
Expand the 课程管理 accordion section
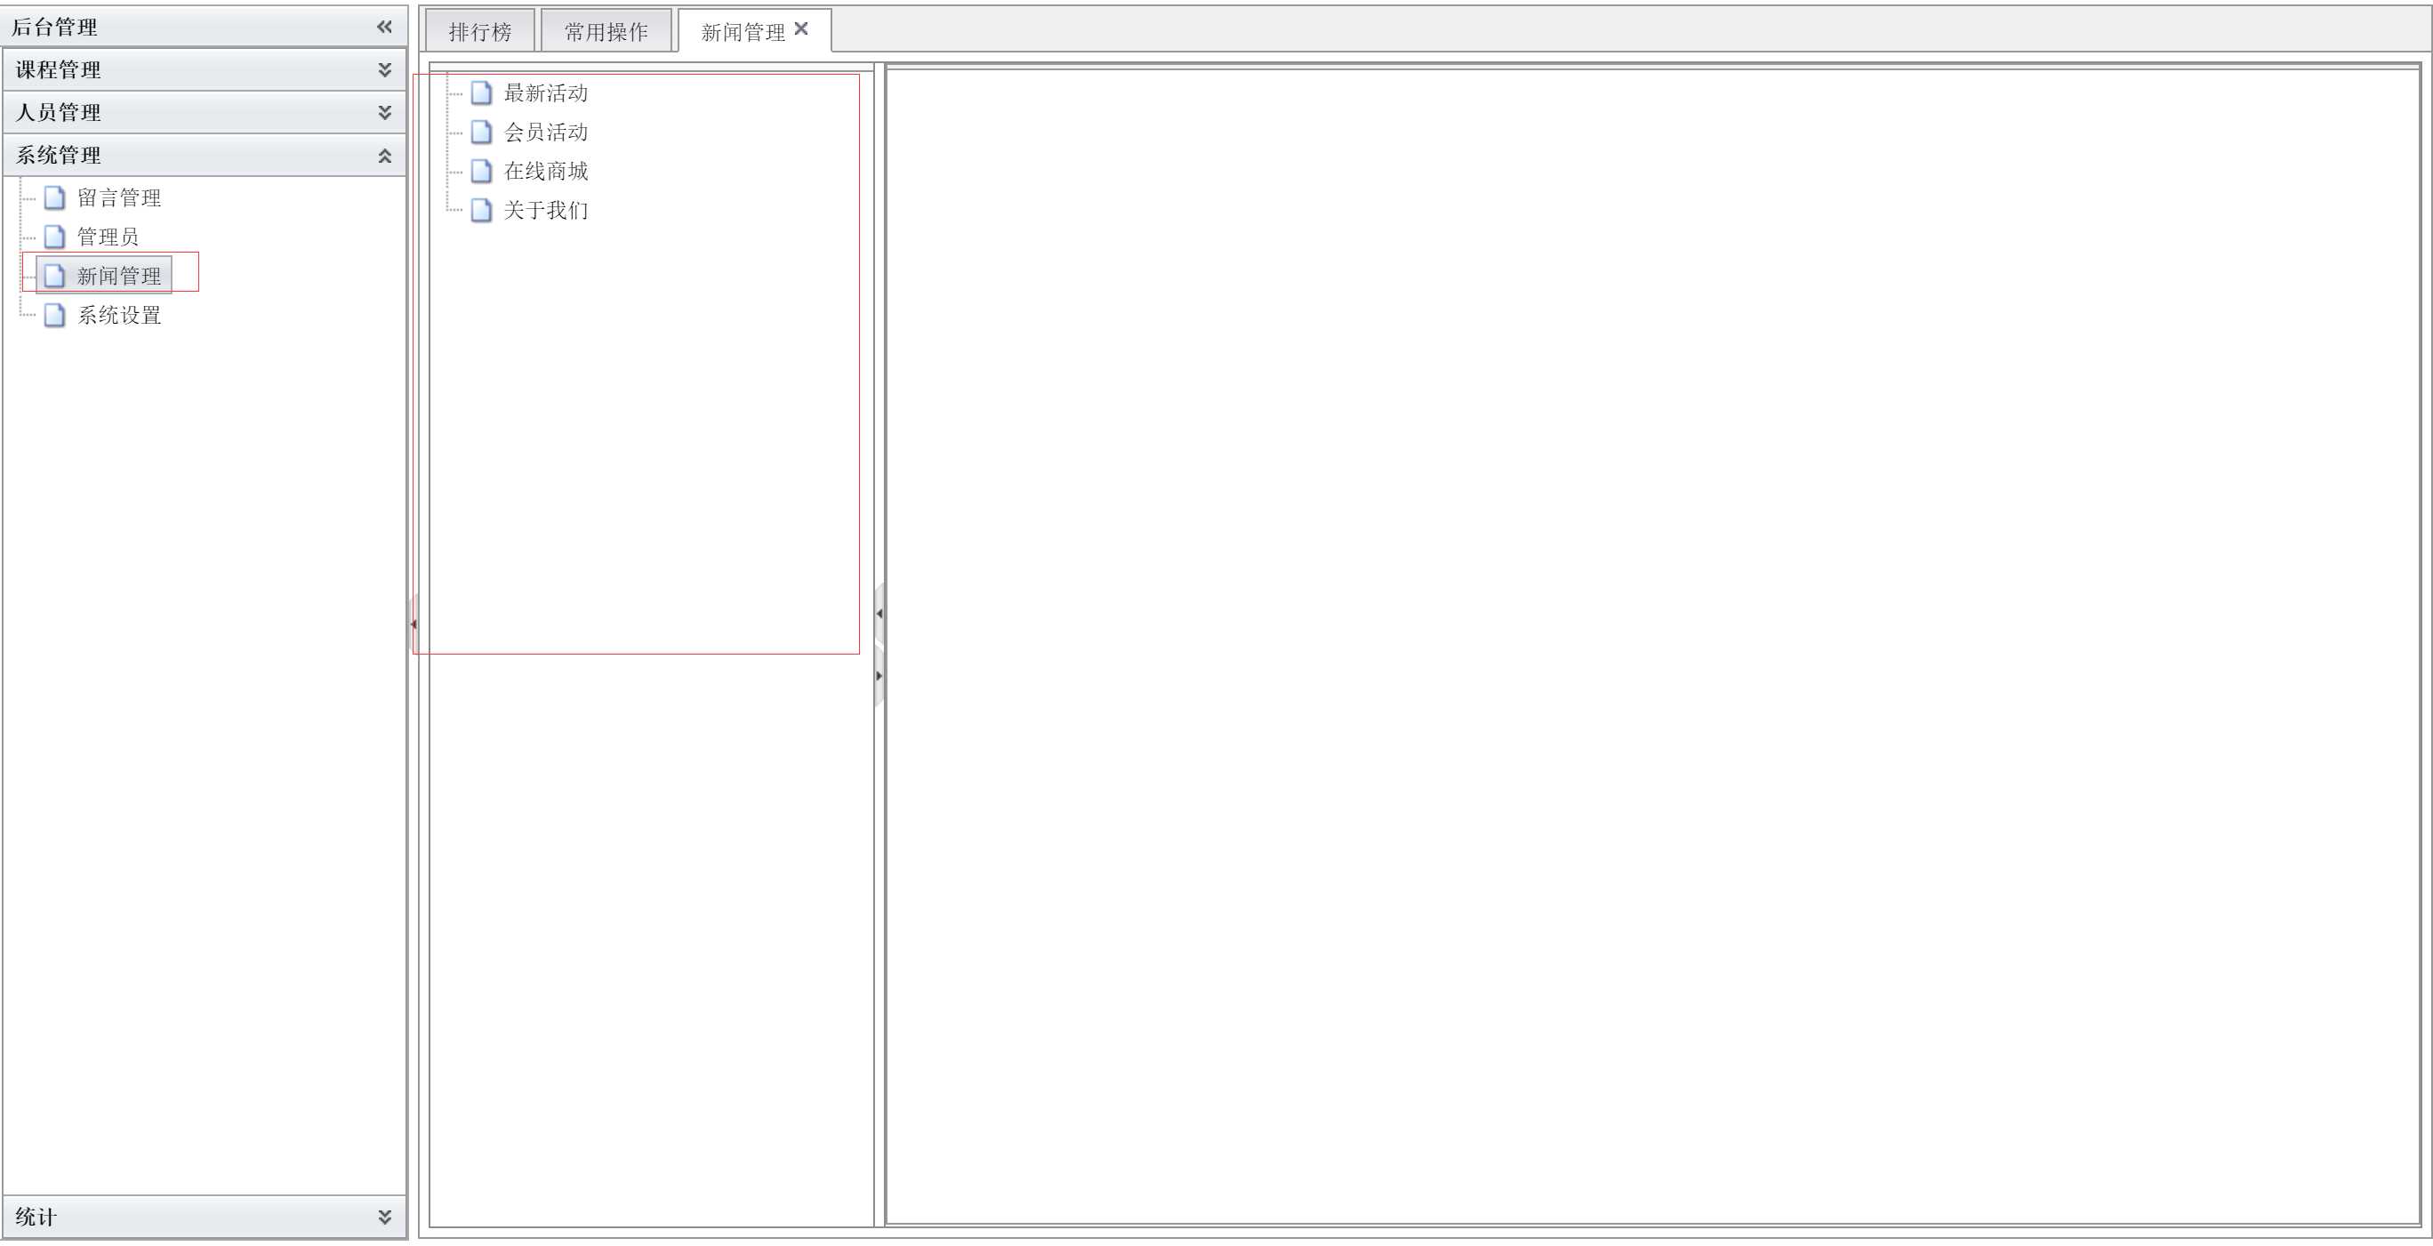[384, 70]
